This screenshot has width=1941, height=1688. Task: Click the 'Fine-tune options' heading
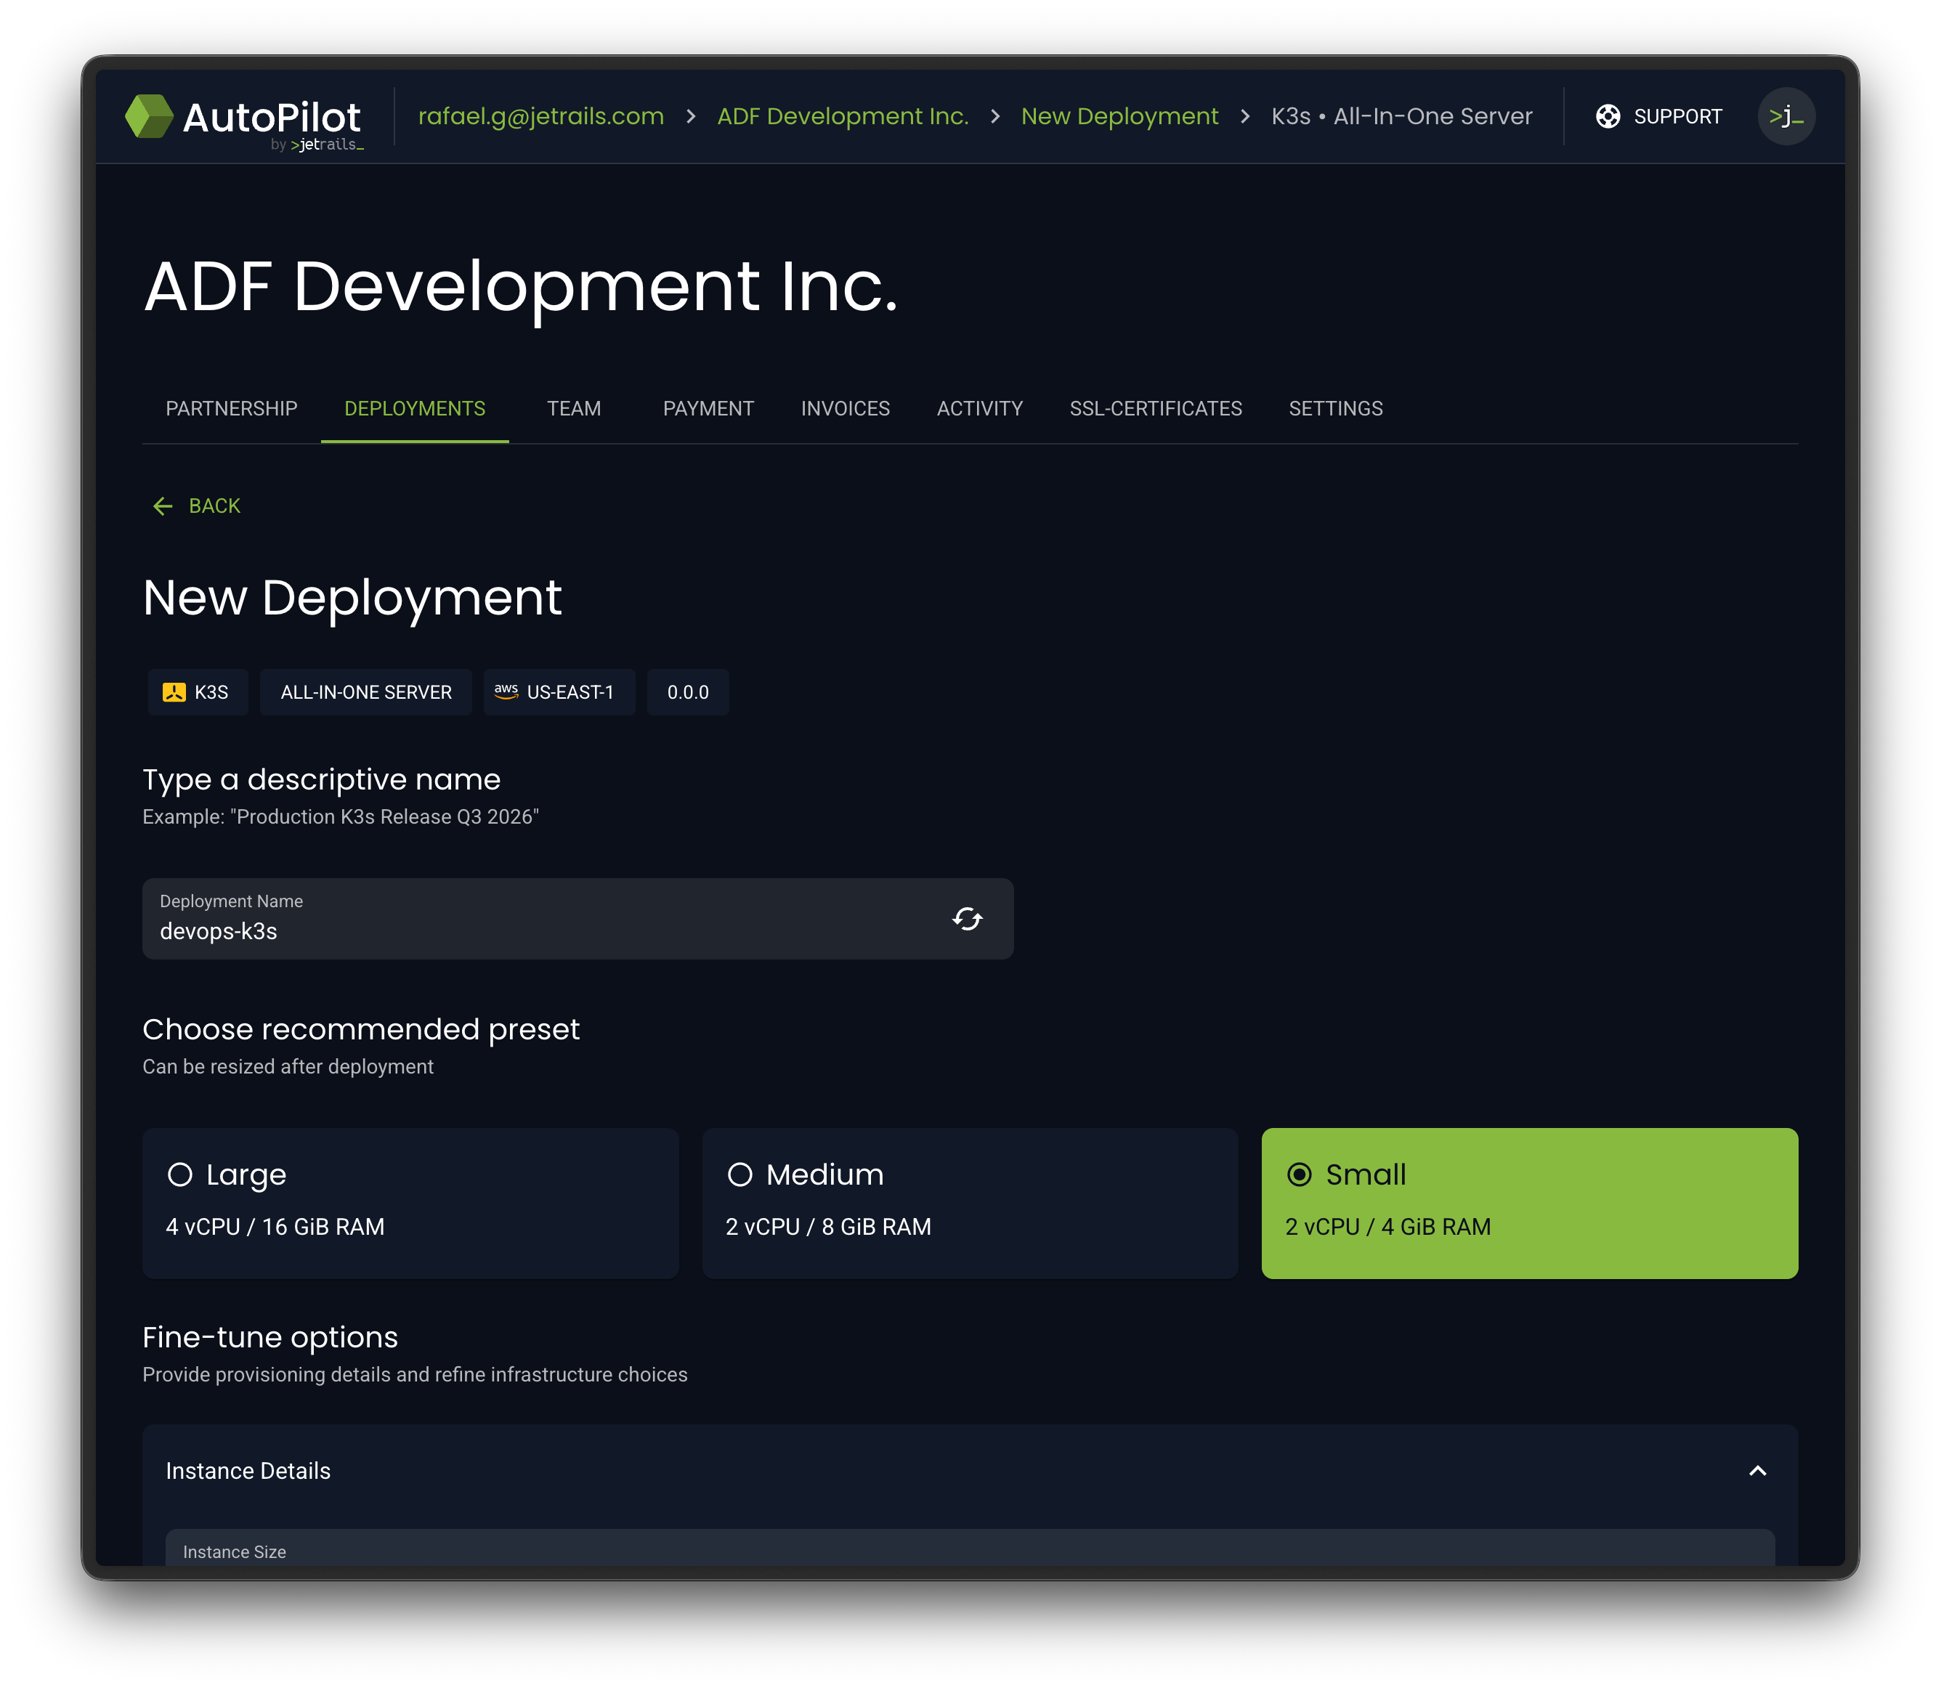(x=270, y=1336)
